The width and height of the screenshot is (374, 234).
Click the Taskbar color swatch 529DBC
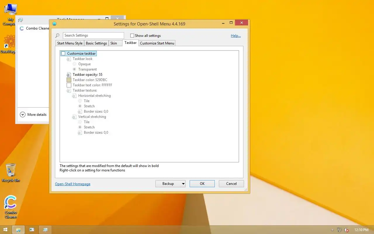coord(69,80)
